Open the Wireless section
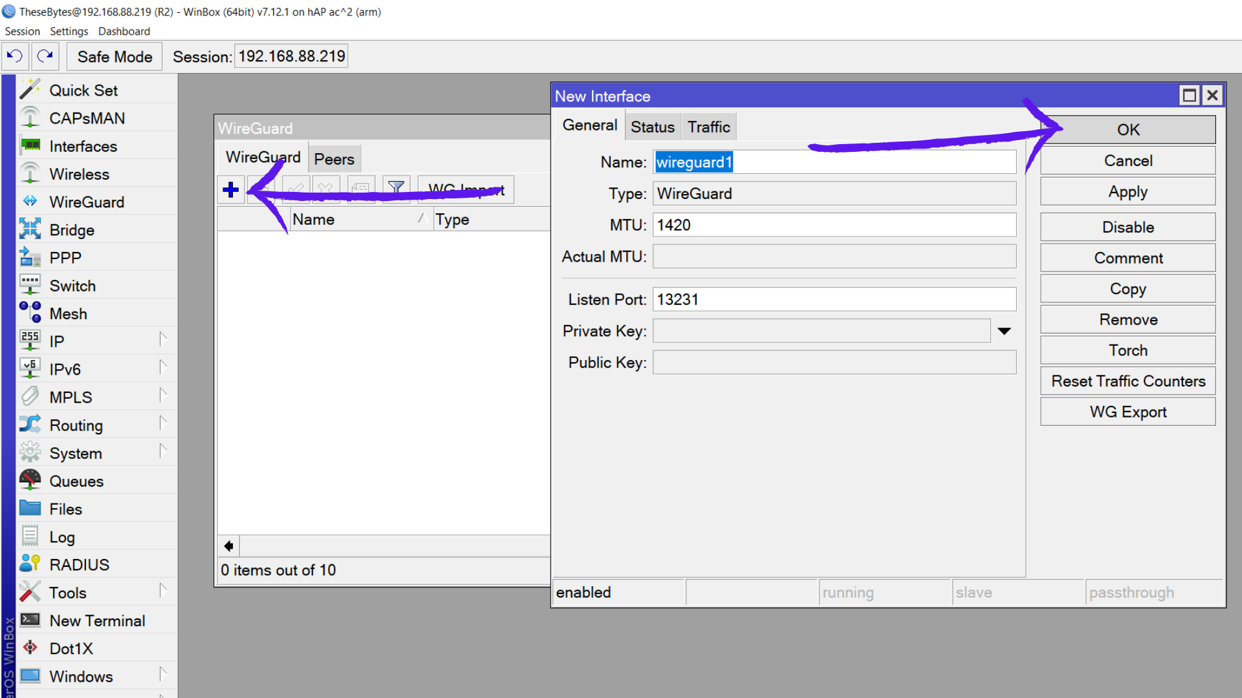1242x698 pixels. click(79, 174)
